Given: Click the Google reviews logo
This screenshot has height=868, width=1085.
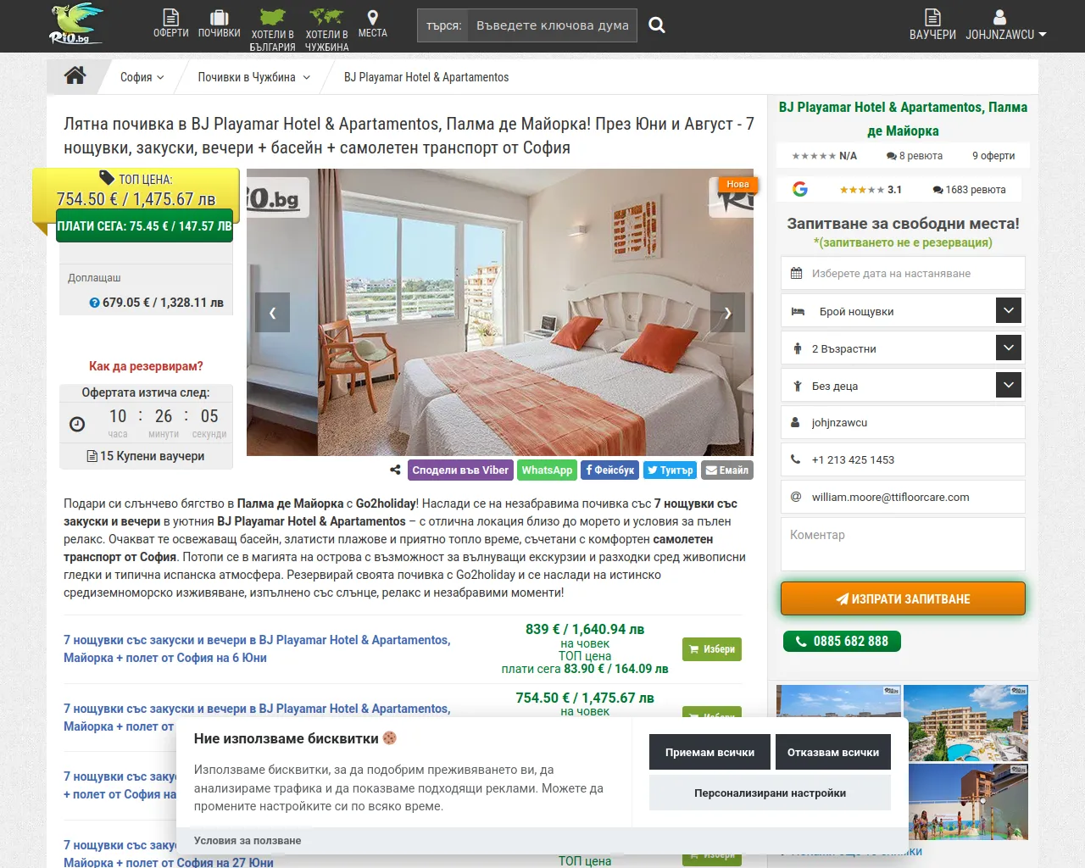Looking at the screenshot, I should tap(799, 189).
